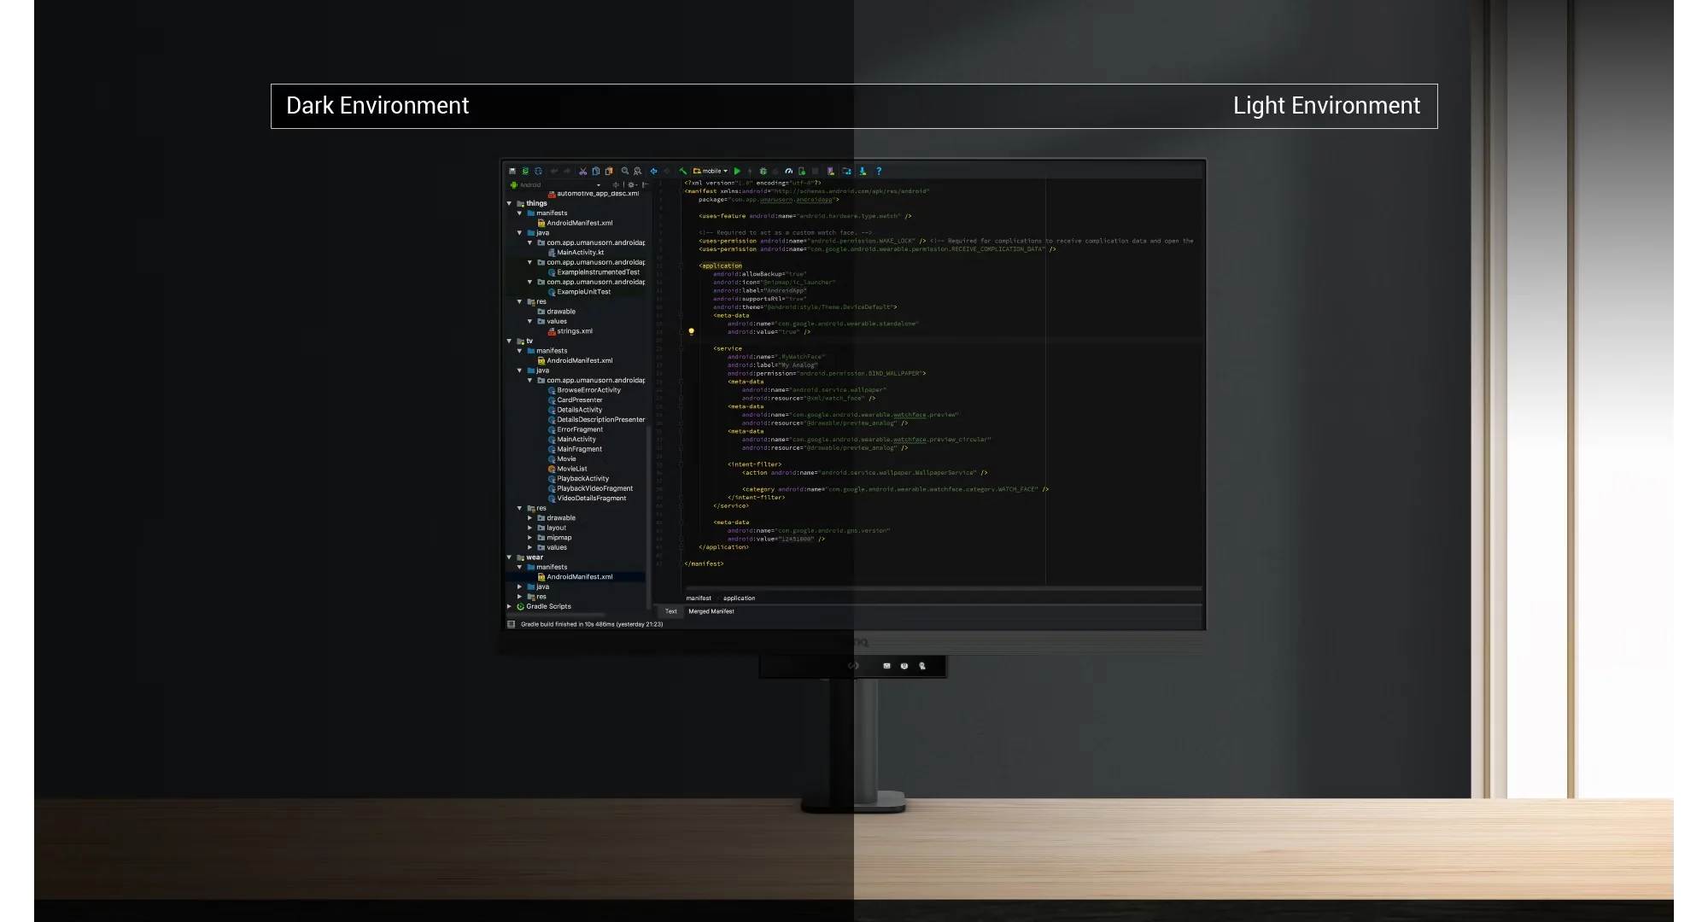Open SDK Manager download-arrow icon
The image size is (1708, 922).
pyautogui.click(x=863, y=171)
